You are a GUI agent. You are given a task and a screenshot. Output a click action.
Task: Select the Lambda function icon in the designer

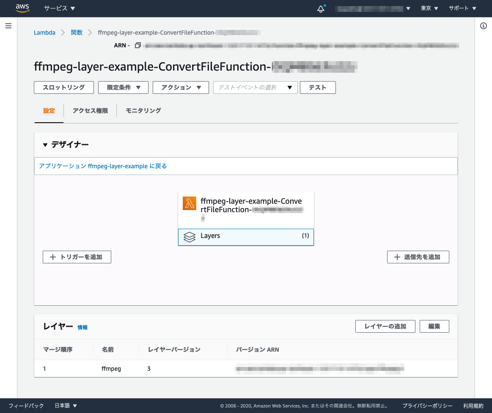189,203
